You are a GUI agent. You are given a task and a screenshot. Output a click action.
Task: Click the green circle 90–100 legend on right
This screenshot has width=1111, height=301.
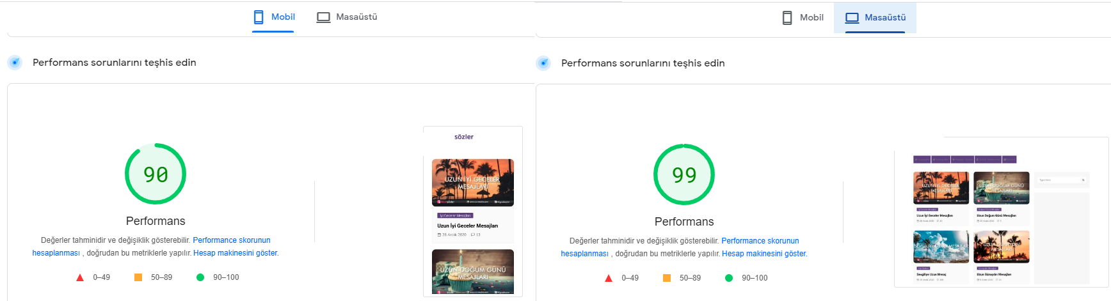click(x=729, y=278)
